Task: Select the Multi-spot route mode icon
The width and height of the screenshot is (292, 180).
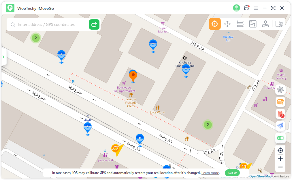Action: tap(253, 24)
